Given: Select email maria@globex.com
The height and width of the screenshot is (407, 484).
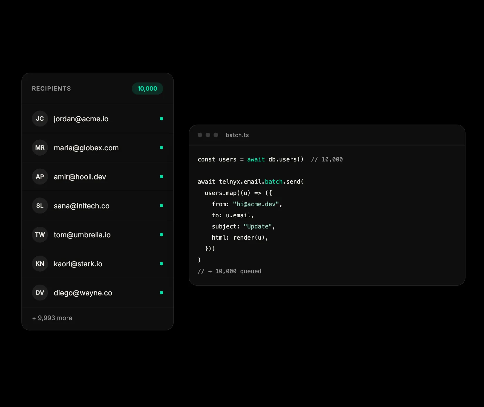Looking at the screenshot, I should tap(86, 148).
